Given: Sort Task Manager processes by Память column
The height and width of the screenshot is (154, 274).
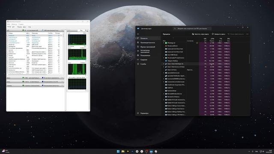Looking at the screenshot, I should tap(212, 40).
